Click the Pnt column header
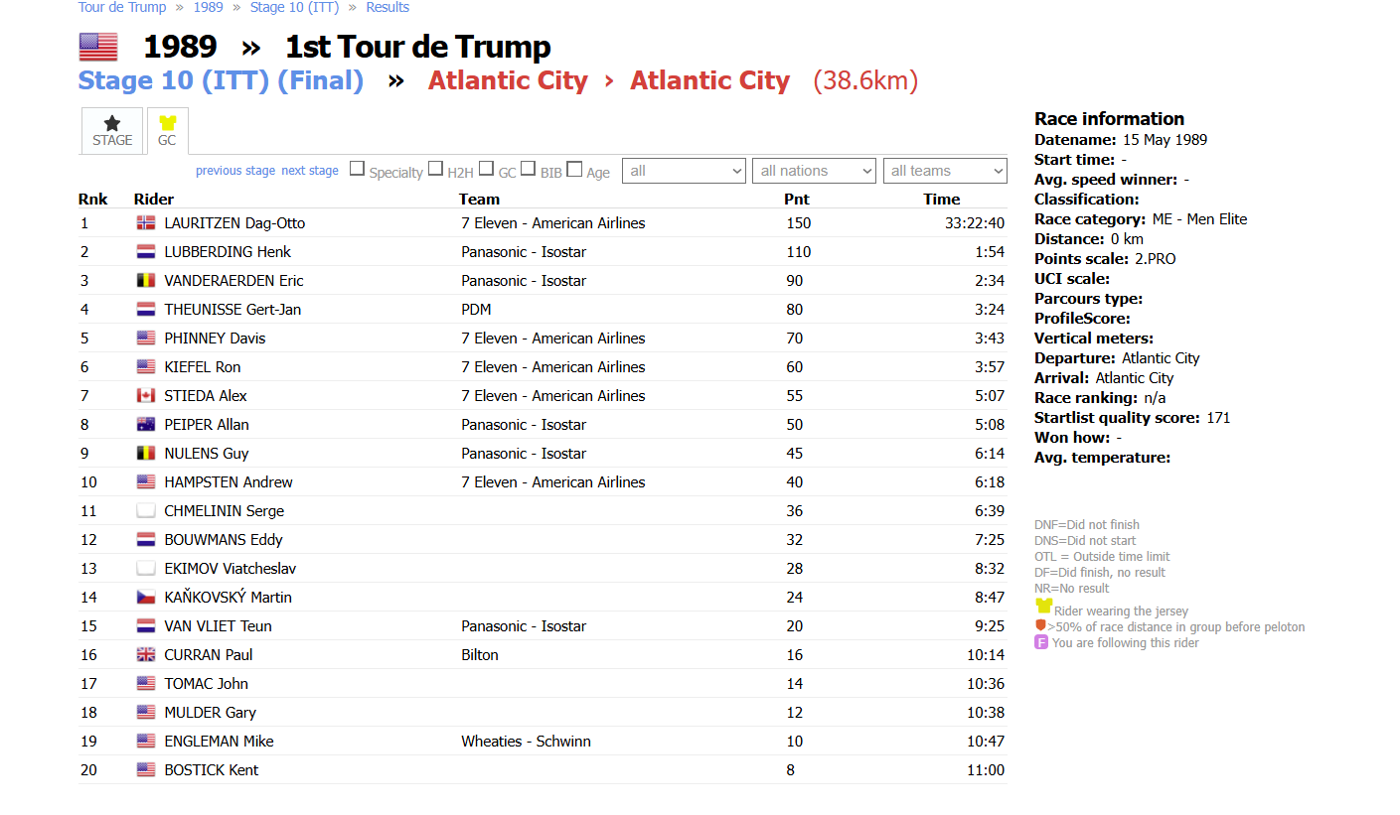The image size is (1400, 815). pos(797,200)
